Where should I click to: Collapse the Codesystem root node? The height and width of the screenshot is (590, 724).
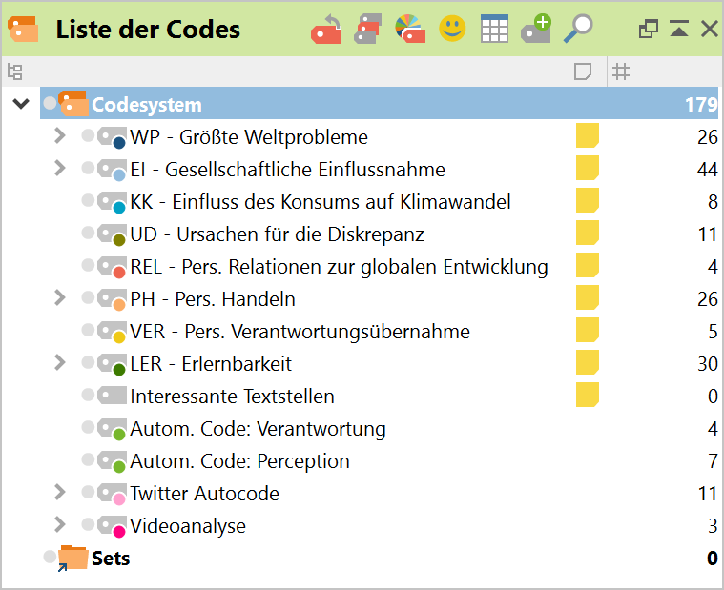21,104
